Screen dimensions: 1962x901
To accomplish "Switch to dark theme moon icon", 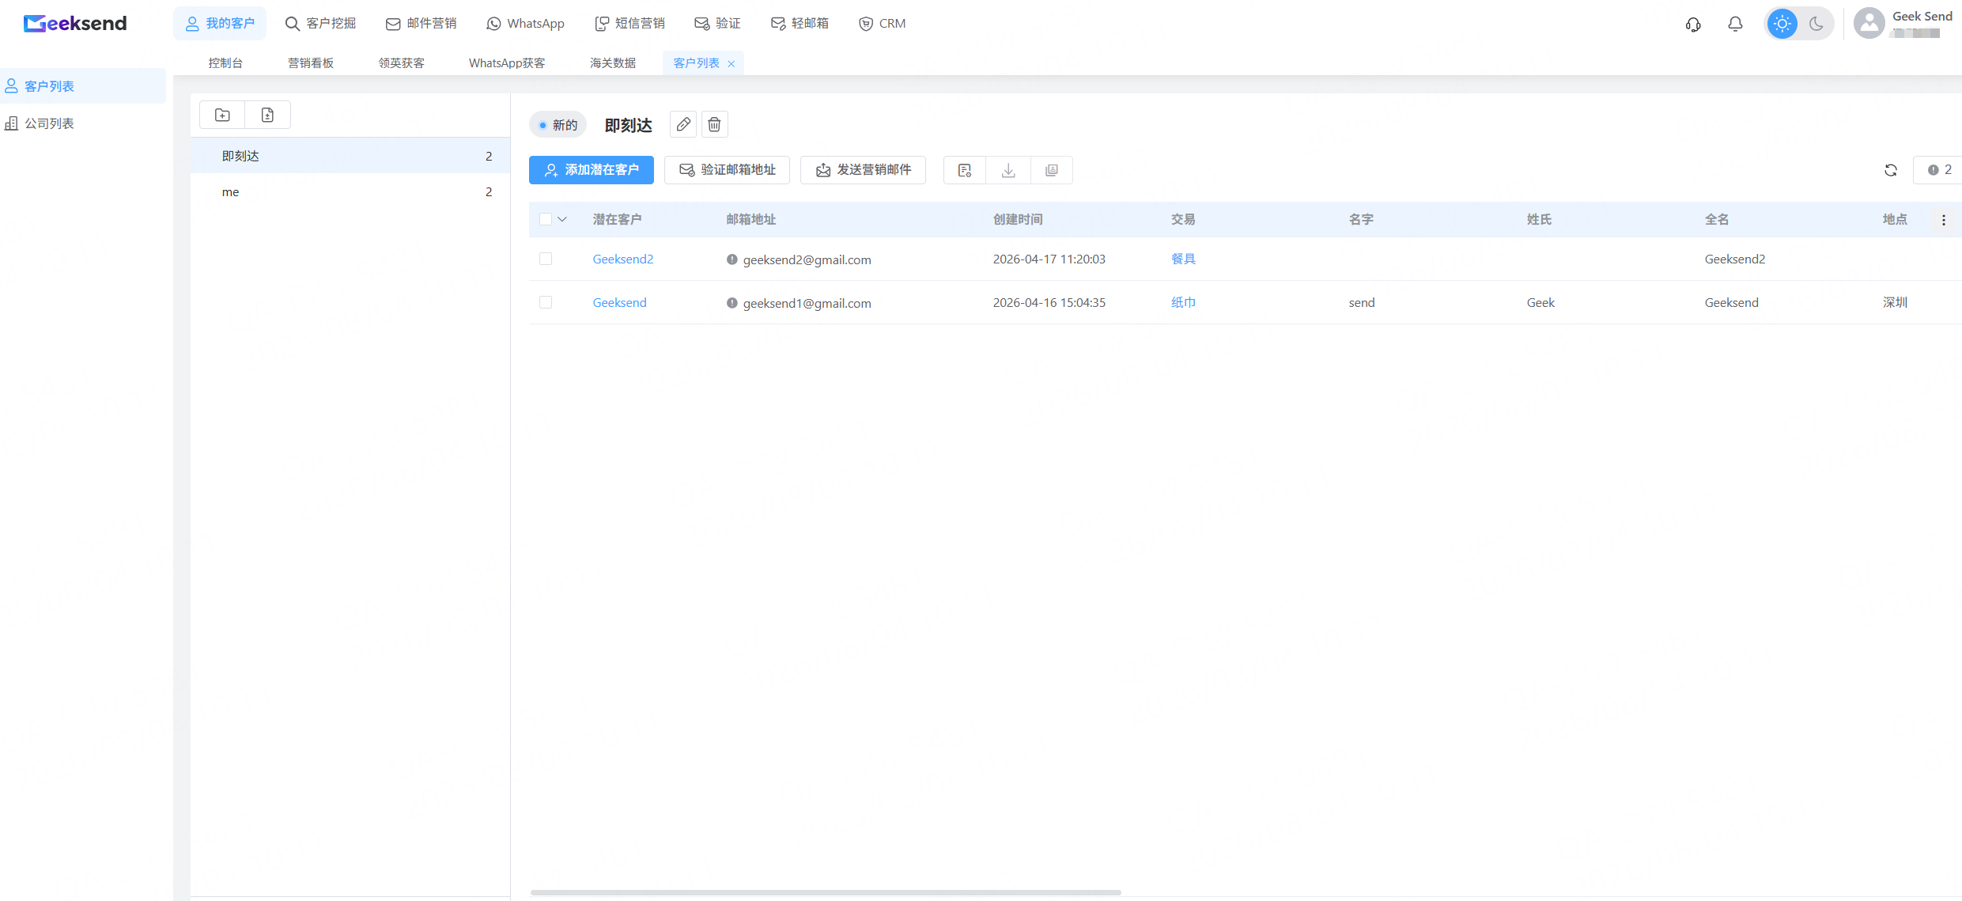I will click(1816, 24).
